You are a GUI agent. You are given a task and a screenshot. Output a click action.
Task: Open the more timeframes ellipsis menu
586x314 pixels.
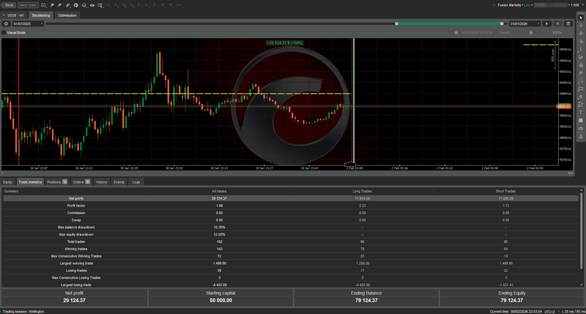(x=179, y=5)
